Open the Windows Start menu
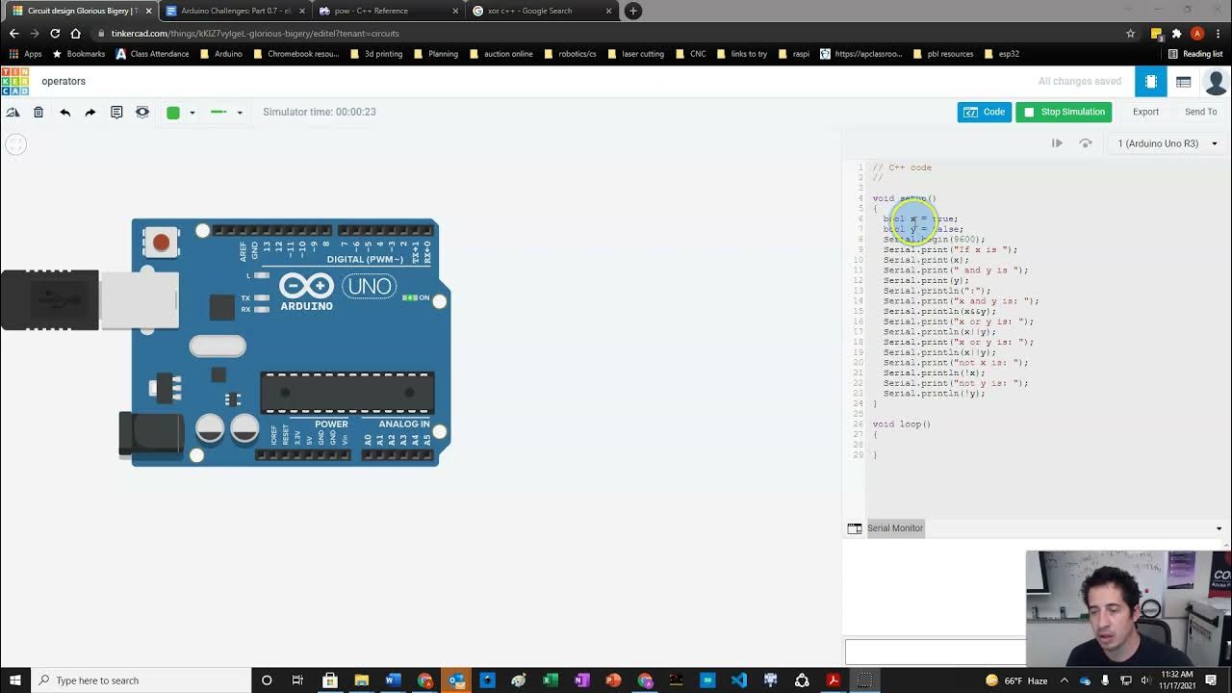This screenshot has height=693, width=1232. coord(14,680)
